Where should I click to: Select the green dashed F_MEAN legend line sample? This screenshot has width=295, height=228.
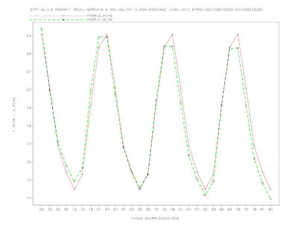click(x=58, y=20)
